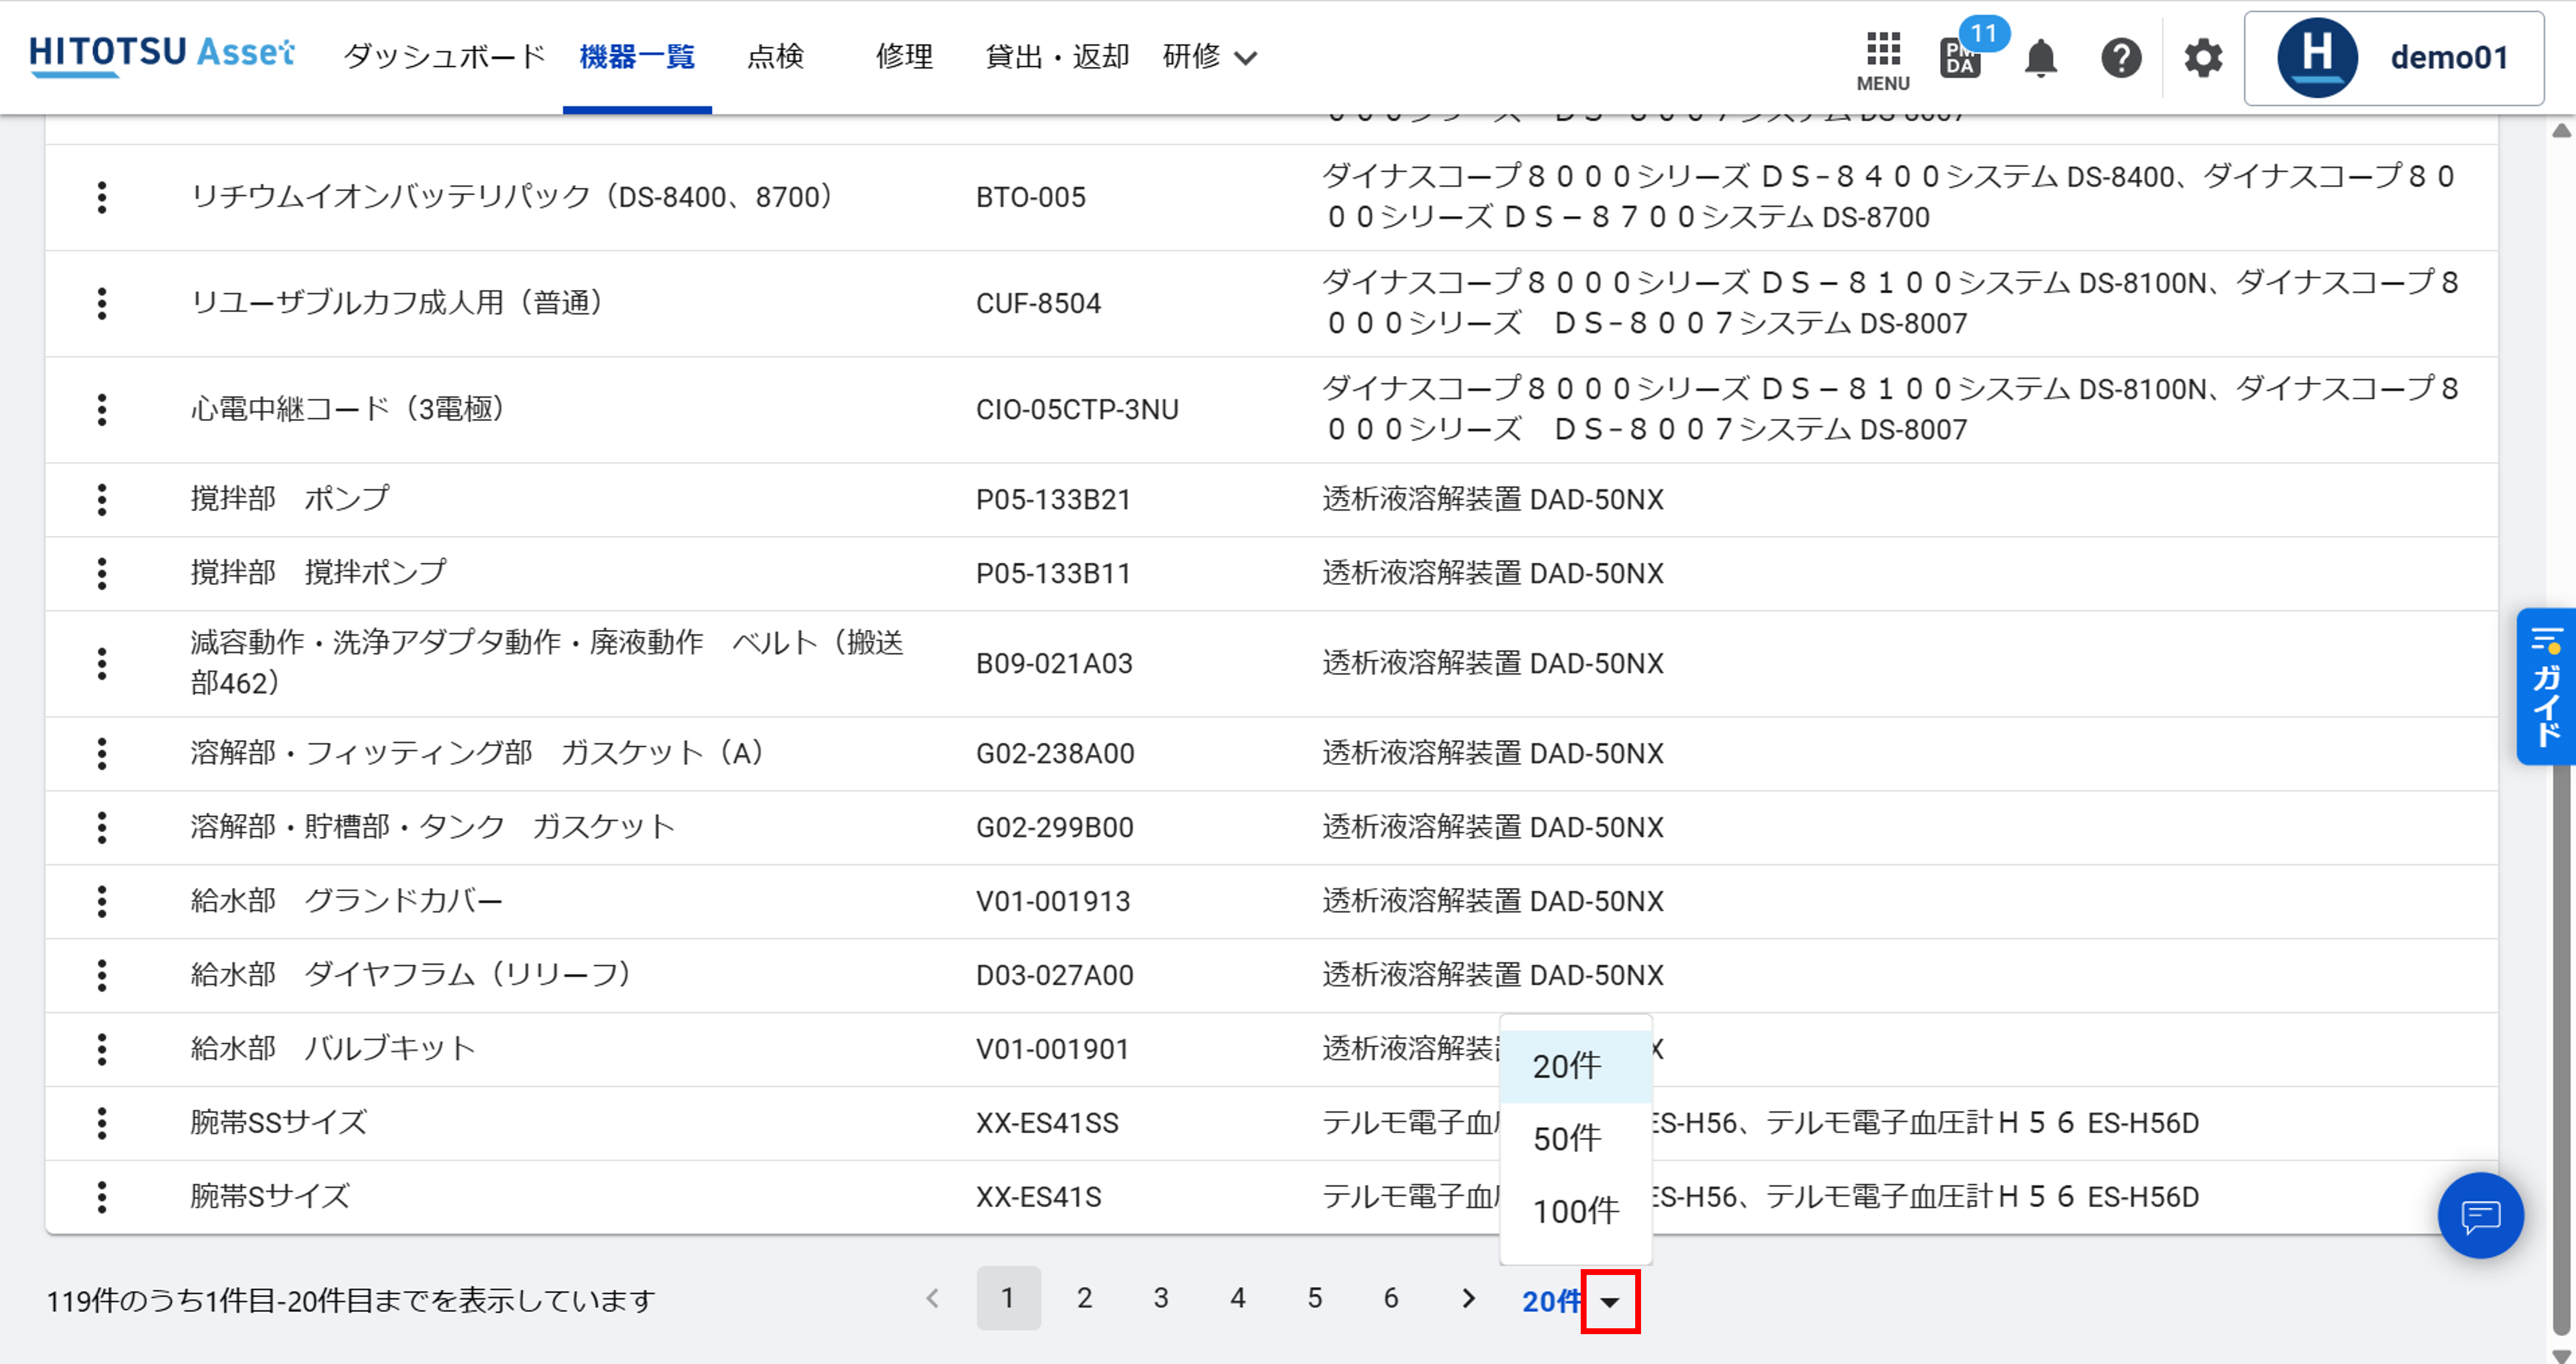Jump to page 5
The height and width of the screenshot is (1364, 2576).
point(1315,1298)
